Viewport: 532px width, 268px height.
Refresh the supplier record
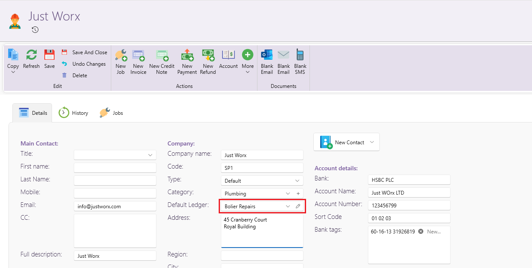coord(31,55)
